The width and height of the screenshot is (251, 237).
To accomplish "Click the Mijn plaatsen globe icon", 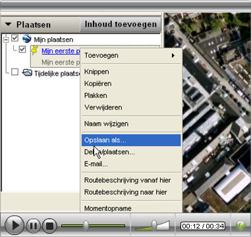I will 27,39.
